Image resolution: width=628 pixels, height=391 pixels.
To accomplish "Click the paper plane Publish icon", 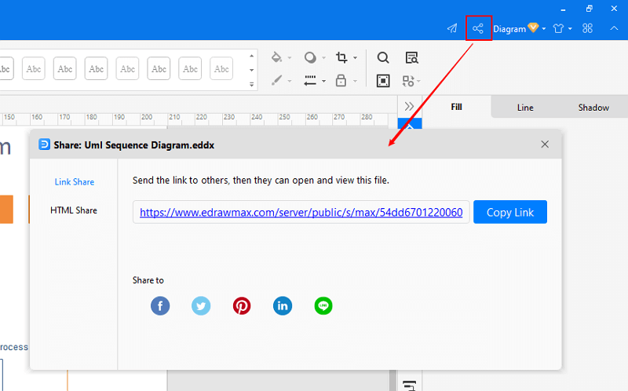I will pos(452,28).
